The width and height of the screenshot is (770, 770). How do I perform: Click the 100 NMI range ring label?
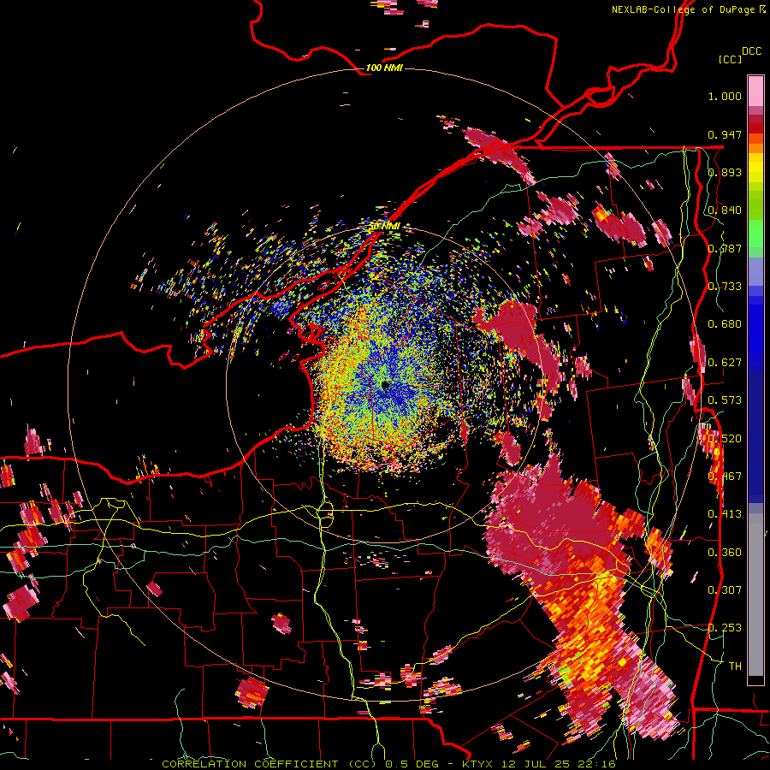(x=384, y=68)
